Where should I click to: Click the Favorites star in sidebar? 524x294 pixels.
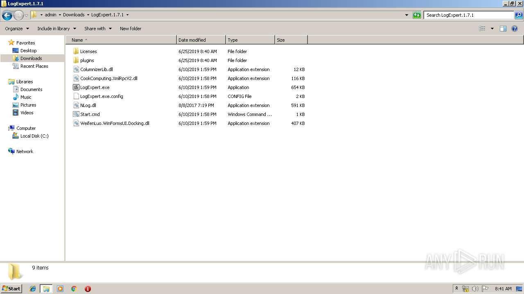click(x=11, y=43)
